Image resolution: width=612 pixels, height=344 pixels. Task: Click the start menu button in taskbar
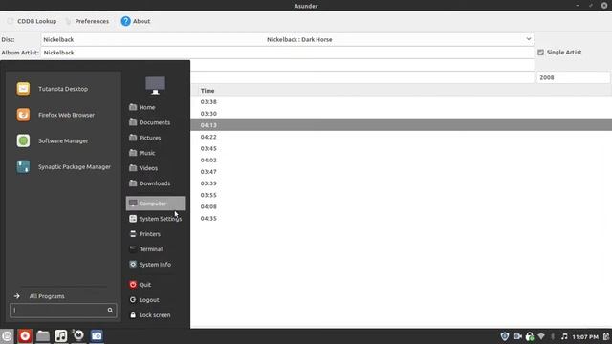pos(7,335)
